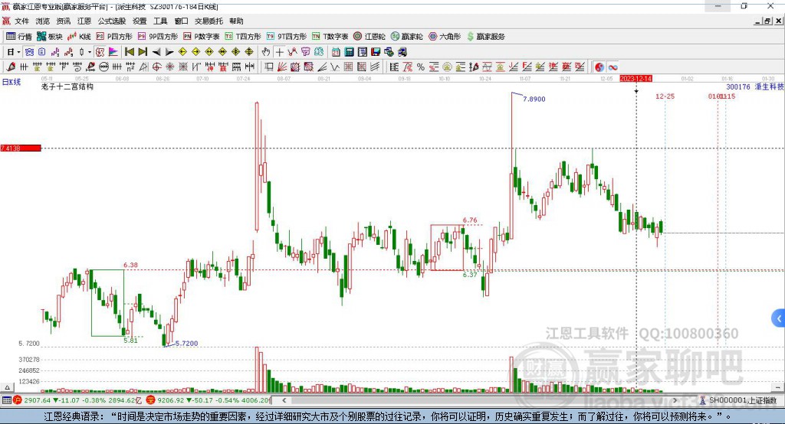The image size is (785, 424).
Task: Expand the candlestick style dropdown arrow
Action: coord(90,52)
